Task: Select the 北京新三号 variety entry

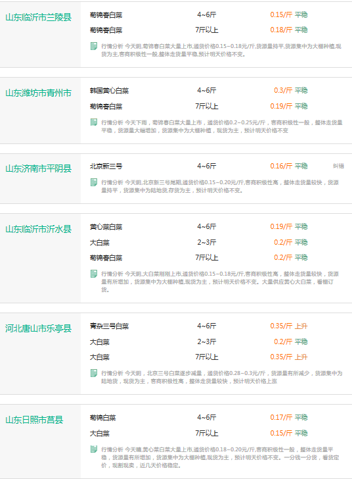Action: 106,166
